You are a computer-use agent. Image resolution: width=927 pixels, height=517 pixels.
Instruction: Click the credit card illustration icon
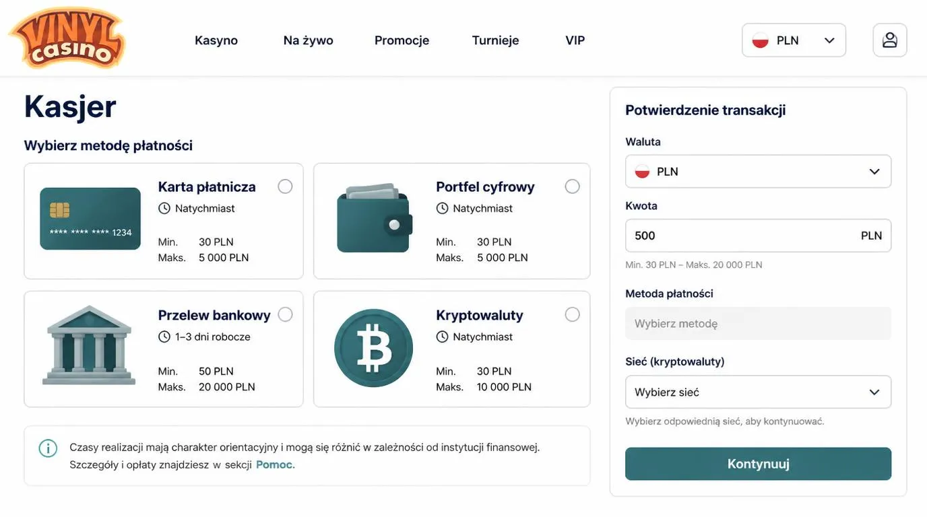click(90, 219)
